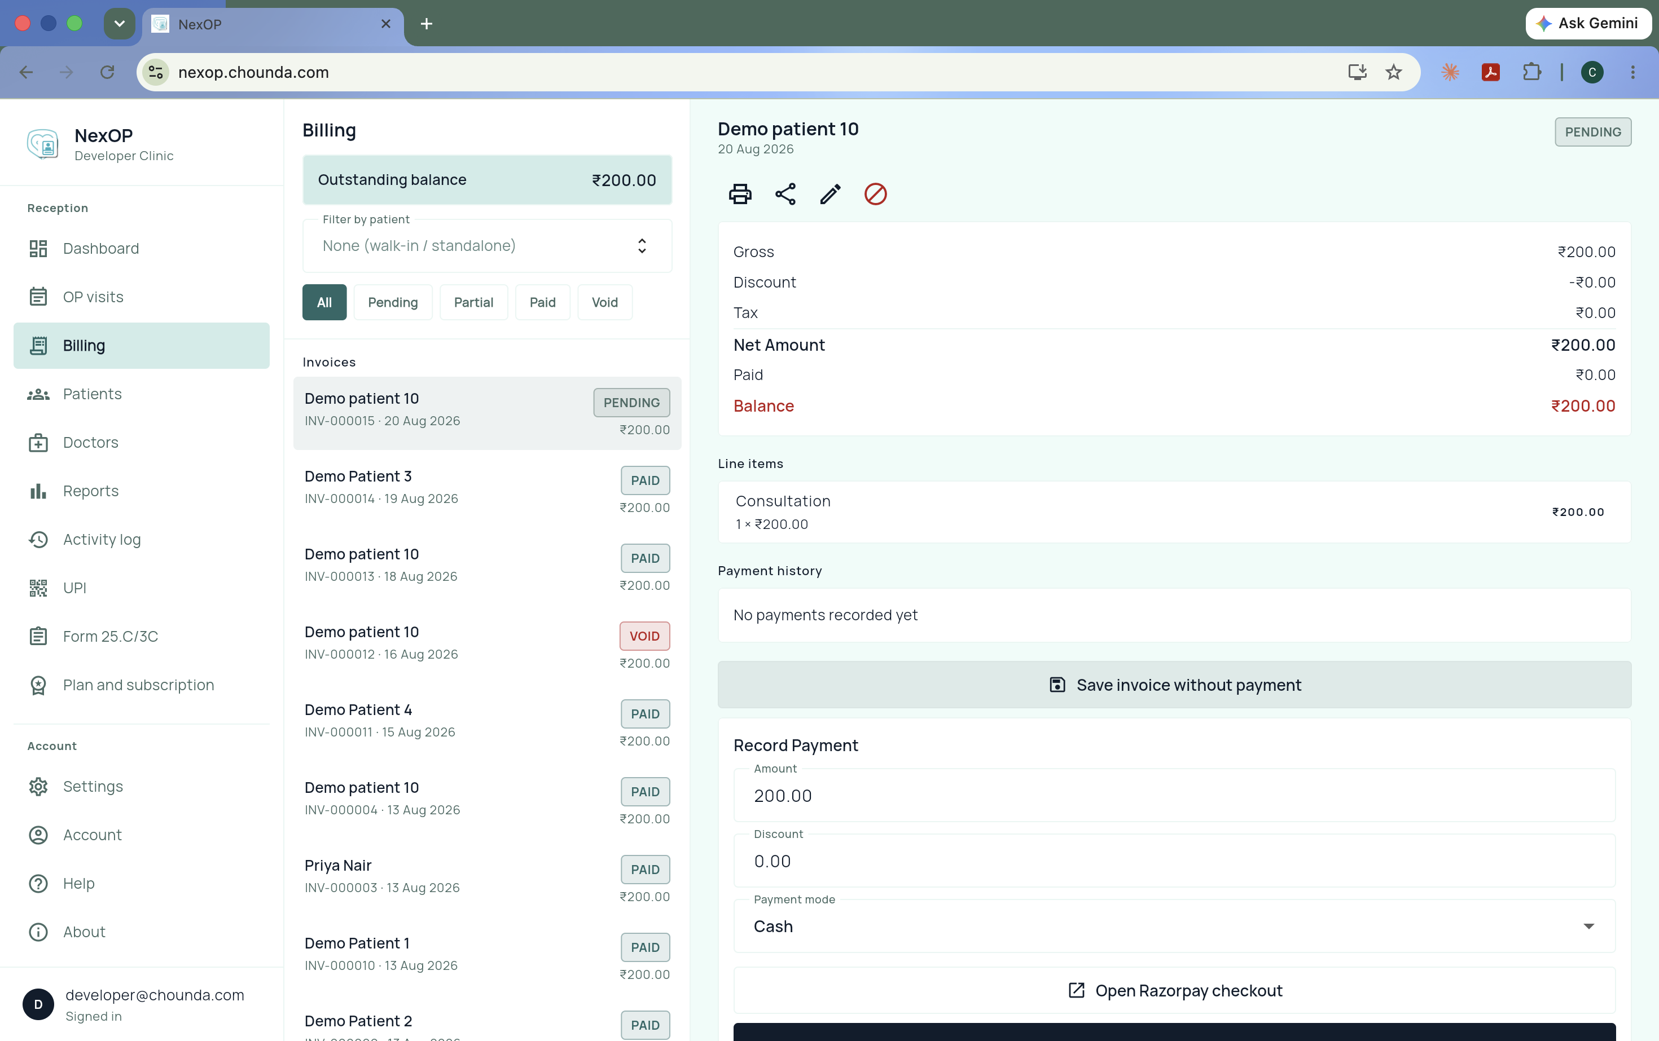Click the Amount input field
Image resolution: width=1659 pixels, height=1041 pixels.
point(1174,796)
